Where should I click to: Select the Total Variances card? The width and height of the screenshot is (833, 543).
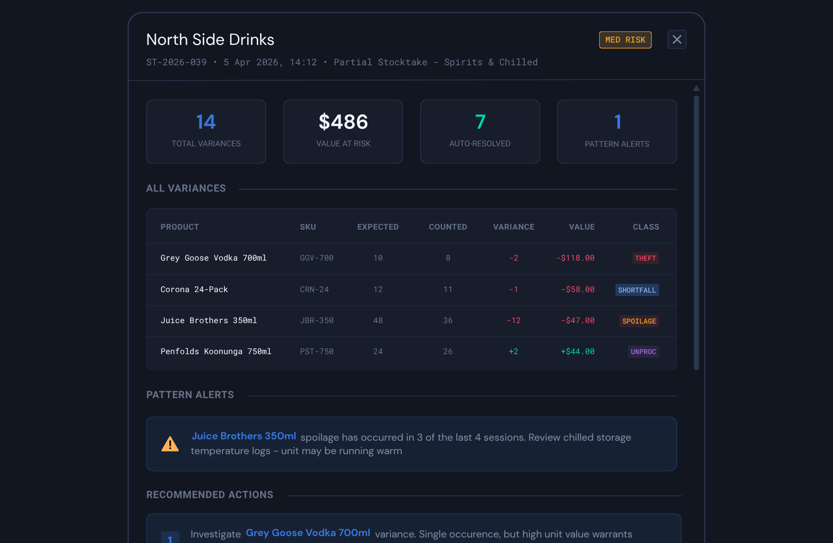pyautogui.click(x=206, y=131)
